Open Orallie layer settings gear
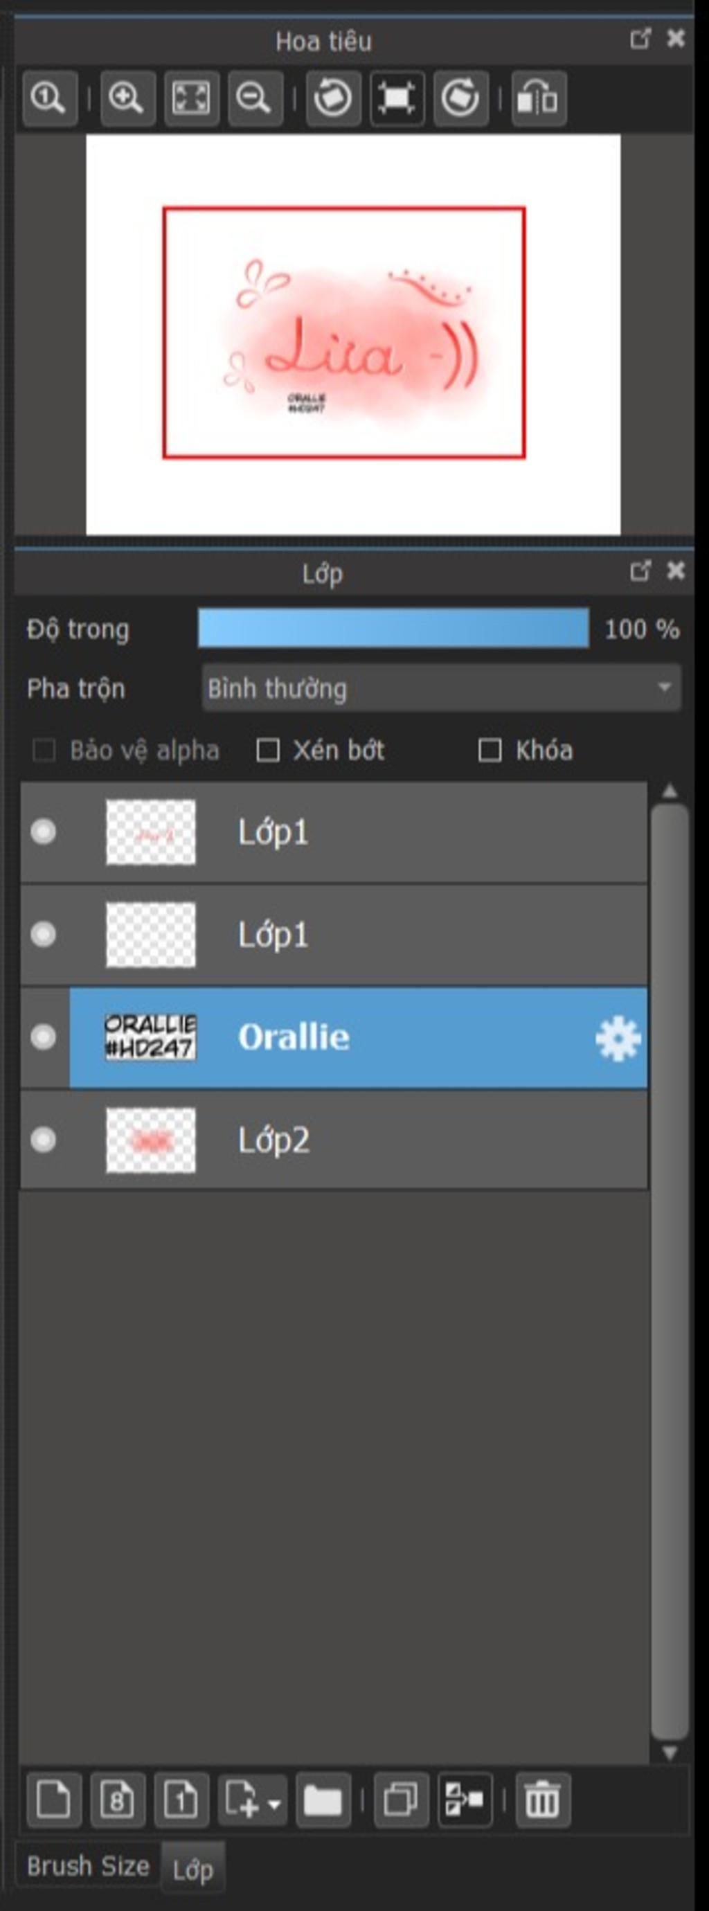The height and width of the screenshot is (1911, 709). click(x=618, y=1039)
